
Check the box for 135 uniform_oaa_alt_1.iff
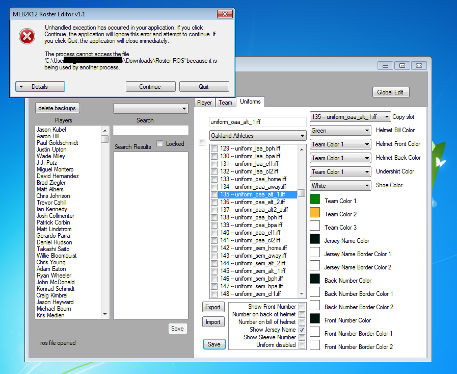click(214, 194)
